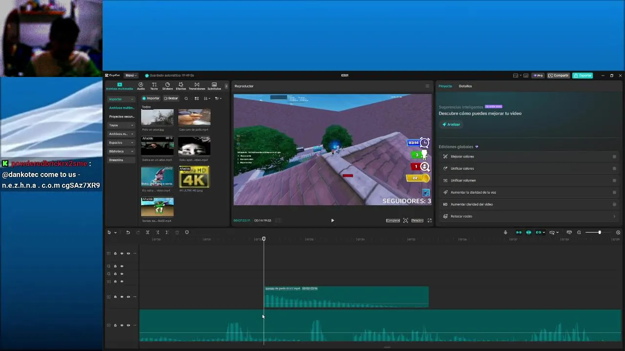The image size is (625, 351).
Task: Expand the Tuyos sidebar section
Action: click(121, 125)
